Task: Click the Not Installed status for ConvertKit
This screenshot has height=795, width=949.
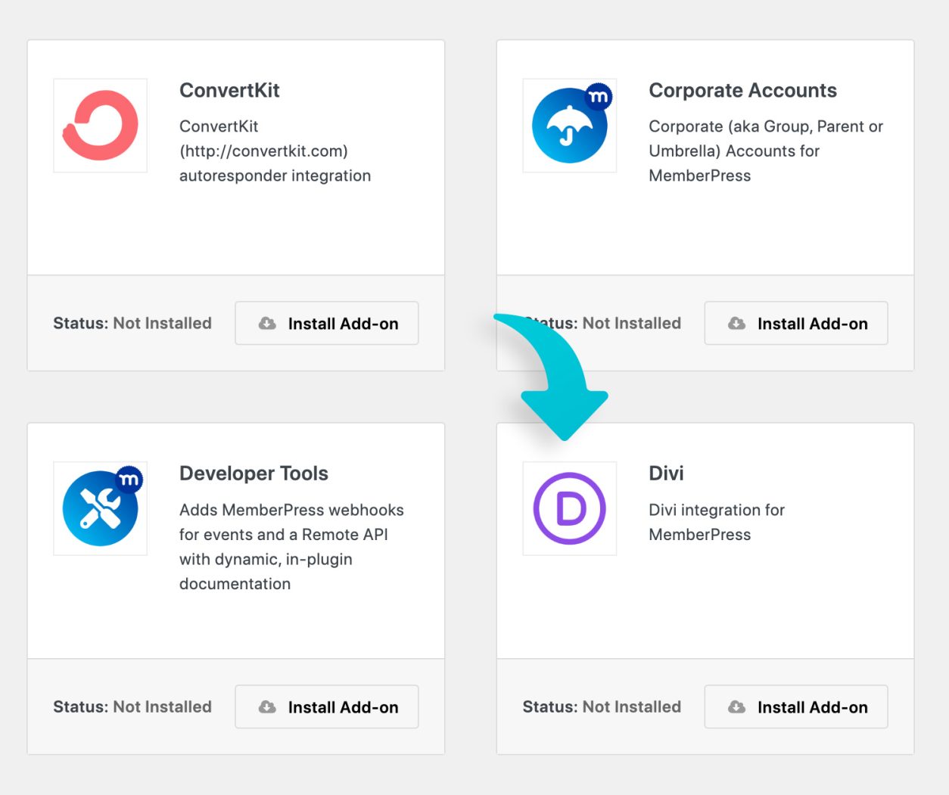Action: [162, 323]
